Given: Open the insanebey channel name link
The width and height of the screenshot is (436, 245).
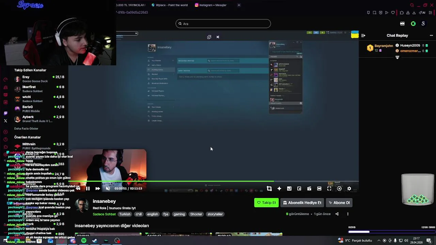Looking at the screenshot, I should [104, 201].
